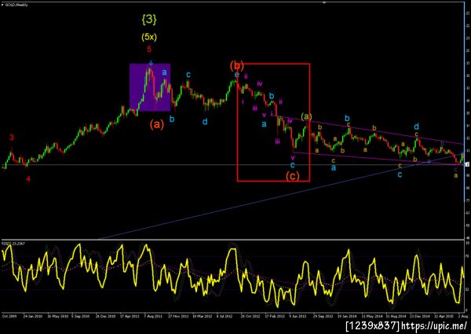Select the orange (c) wave label
The height and width of the screenshot is (334, 471).
(292, 176)
